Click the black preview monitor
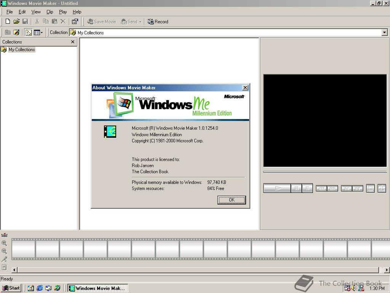This screenshot has height=293, width=390. tap(325, 120)
